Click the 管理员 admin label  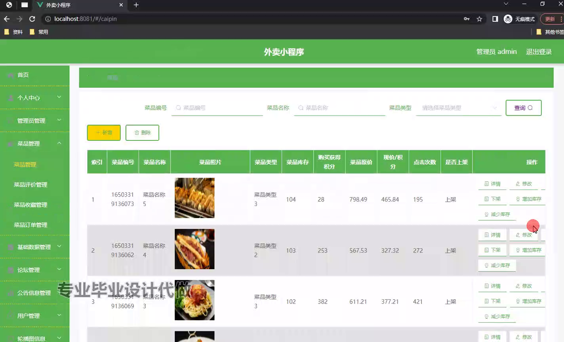[x=496, y=52]
